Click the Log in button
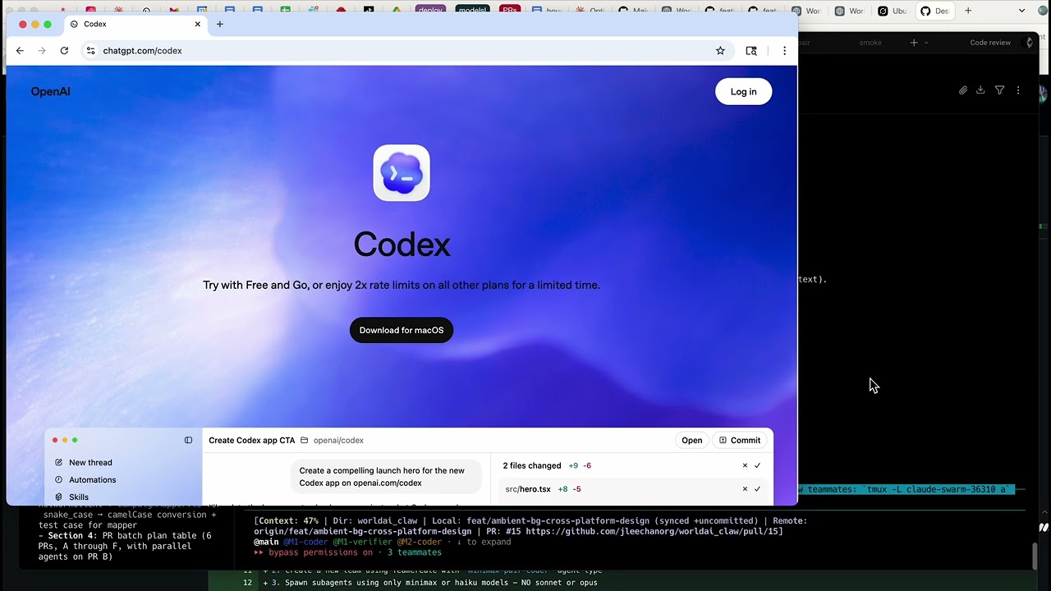 743,92
